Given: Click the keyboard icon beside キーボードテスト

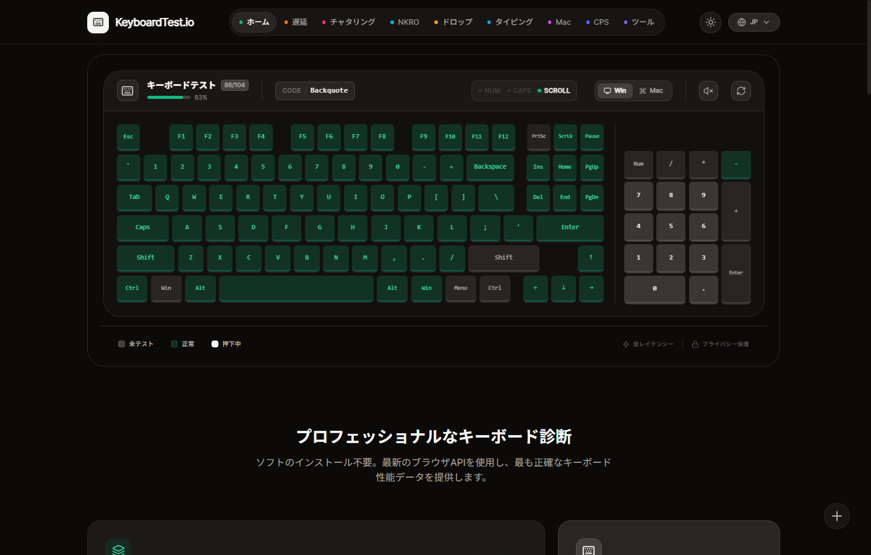Looking at the screenshot, I should pos(127,91).
